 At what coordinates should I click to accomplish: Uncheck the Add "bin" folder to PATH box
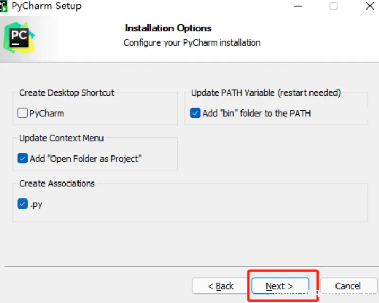[x=195, y=113]
